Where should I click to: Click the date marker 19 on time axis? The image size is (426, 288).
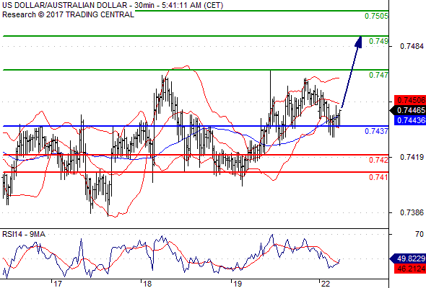pos(237,284)
